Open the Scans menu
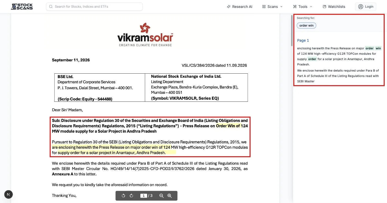387x203 pixels. click(x=272, y=7)
